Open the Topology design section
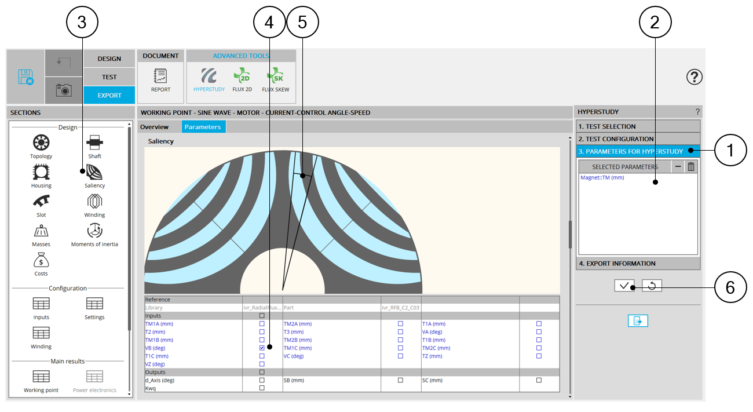The height and width of the screenshot is (412, 753). [x=41, y=142]
